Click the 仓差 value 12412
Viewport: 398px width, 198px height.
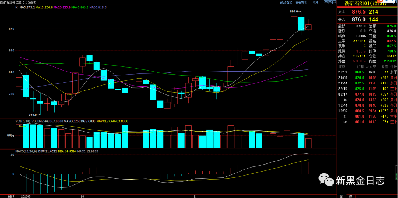[391, 56]
